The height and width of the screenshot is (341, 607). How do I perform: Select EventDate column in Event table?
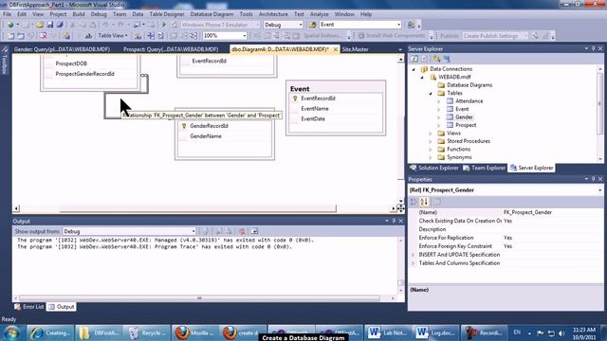(313, 119)
